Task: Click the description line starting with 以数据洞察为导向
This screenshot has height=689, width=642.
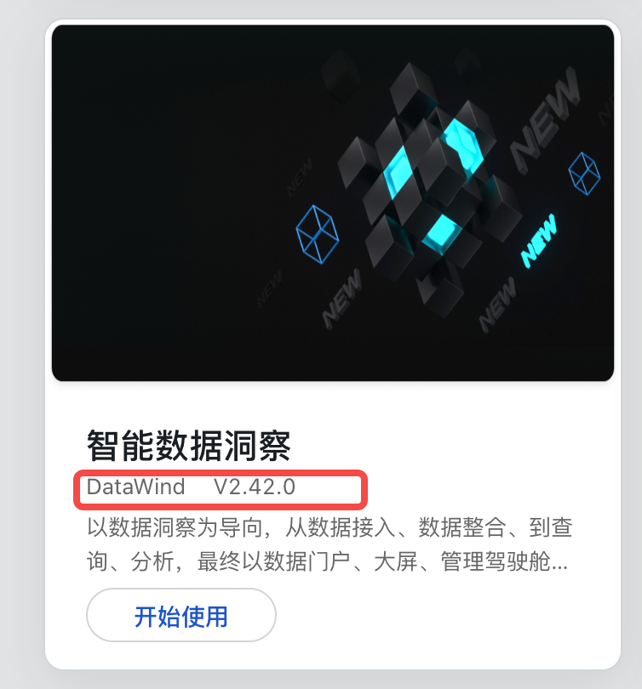Action: pyautogui.click(x=330, y=527)
